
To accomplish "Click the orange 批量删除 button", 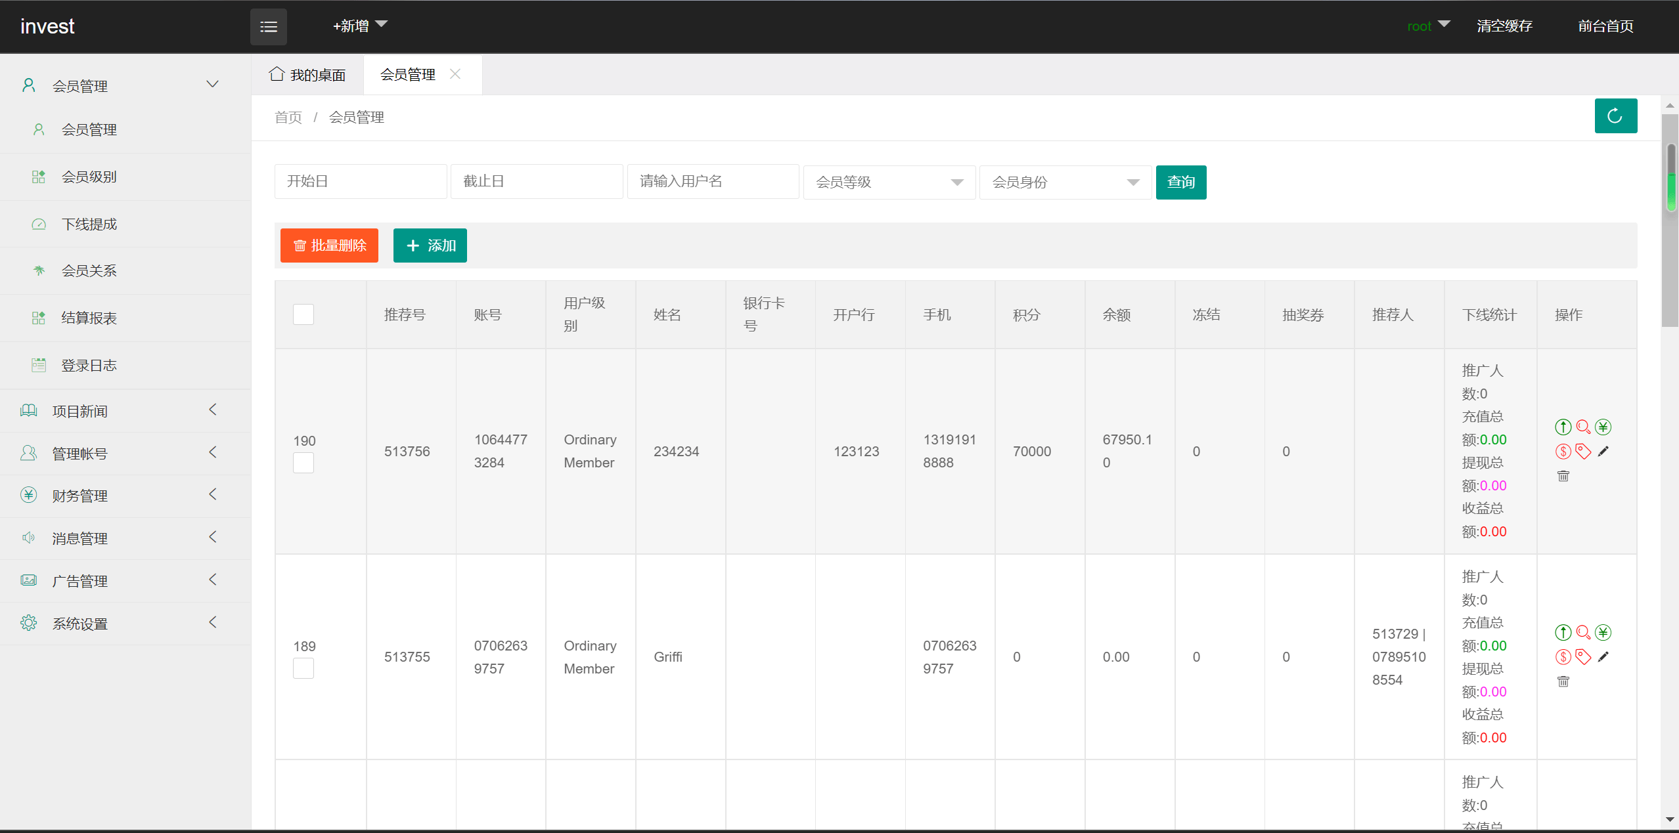I will coord(329,246).
